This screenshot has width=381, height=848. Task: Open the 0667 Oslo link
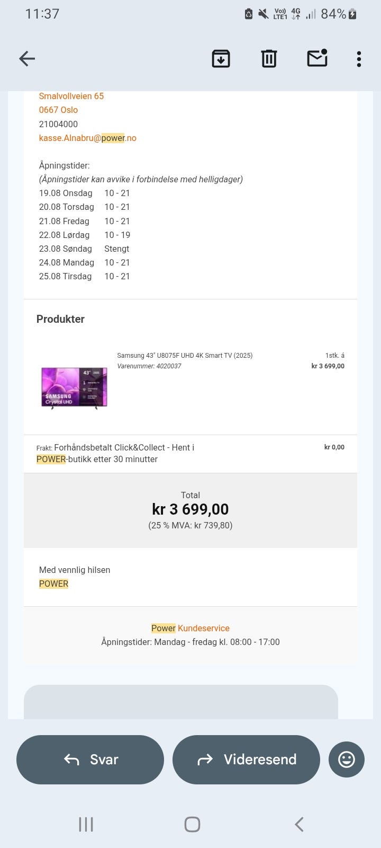click(58, 110)
